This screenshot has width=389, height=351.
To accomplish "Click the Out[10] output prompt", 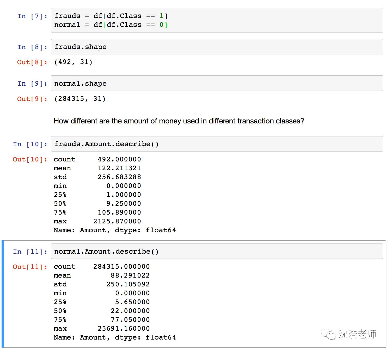I will [x=30, y=159].
